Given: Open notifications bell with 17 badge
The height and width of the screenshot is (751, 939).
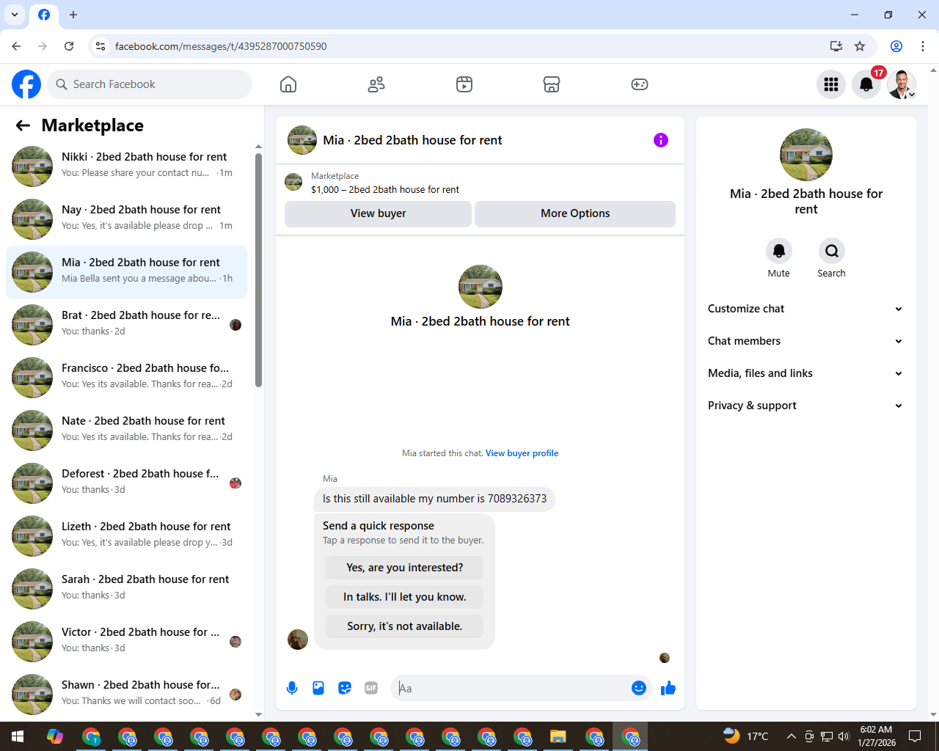Looking at the screenshot, I should [x=866, y=84].
